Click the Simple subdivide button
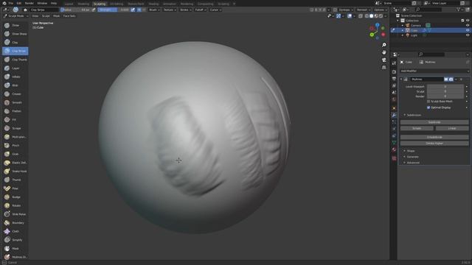The image size is (472, 265). [417, 128]
